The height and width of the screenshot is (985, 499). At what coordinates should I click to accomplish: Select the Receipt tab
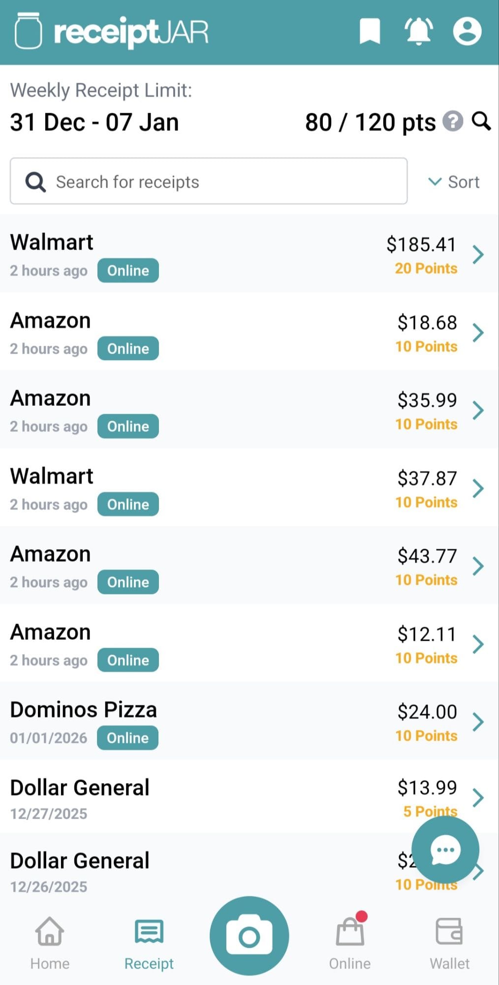[149, 943]
